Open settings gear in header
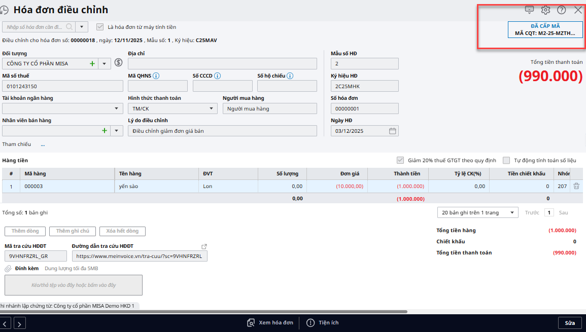586x332 pixels. (545, 10)
